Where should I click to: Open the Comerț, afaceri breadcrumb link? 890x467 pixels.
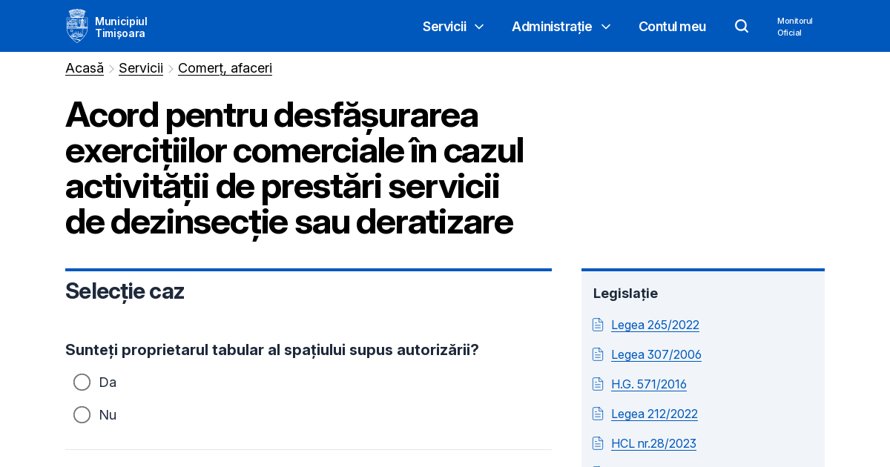coord(225,68)
